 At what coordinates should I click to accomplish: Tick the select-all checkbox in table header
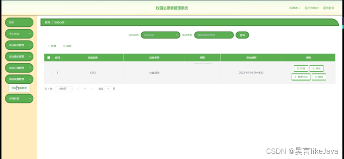point(49,58)
